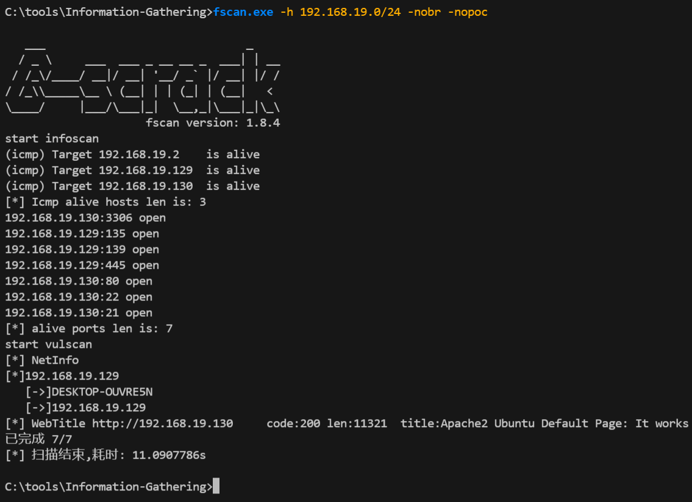The height and width of the screenshot is (502, 692).
Task: Click the start vulscan line
Action: click(49, 345)
